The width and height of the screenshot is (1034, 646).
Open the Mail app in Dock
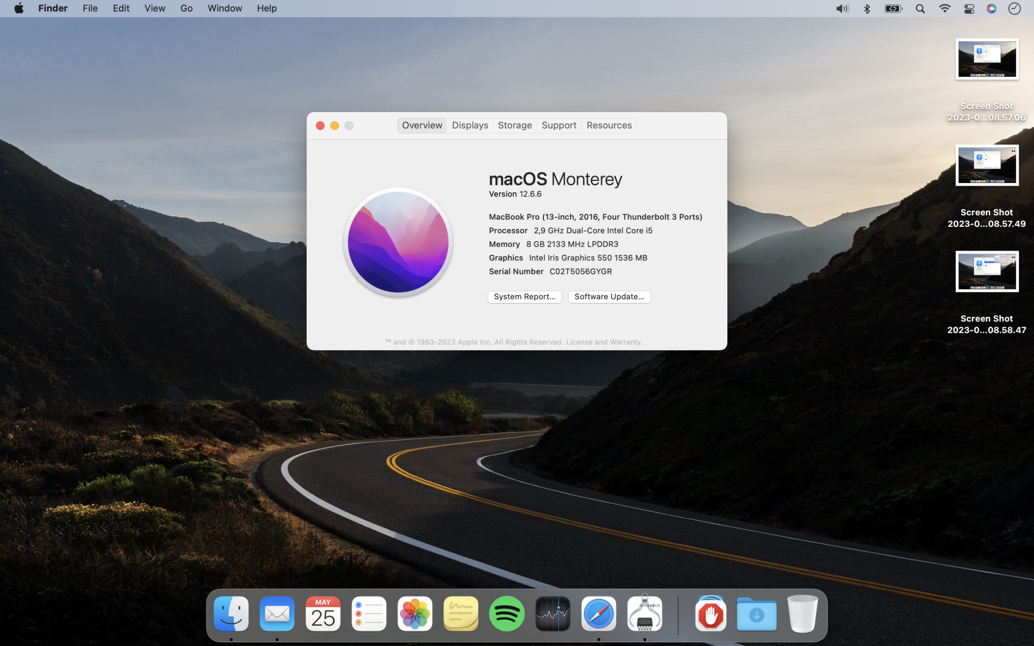[x=277, y=614]
